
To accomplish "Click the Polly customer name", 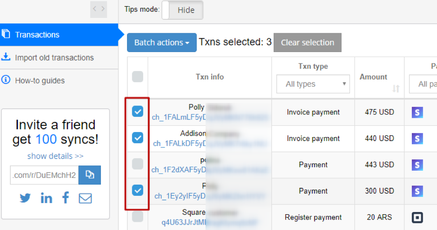I will (x=197, y=107).
